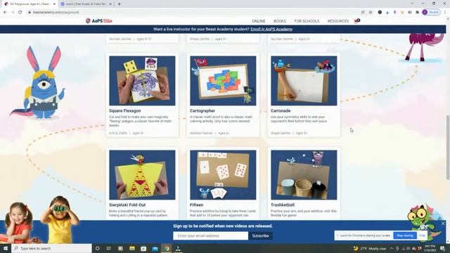Screen dimensions: 450x253
Task: Open the Windows Start menu
Action: coord(6,248)
